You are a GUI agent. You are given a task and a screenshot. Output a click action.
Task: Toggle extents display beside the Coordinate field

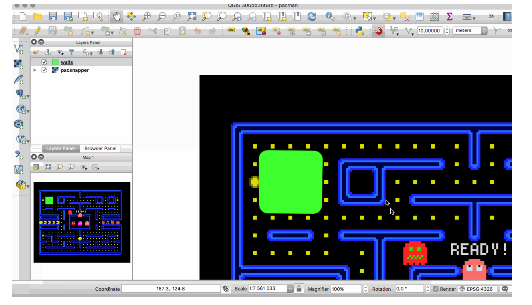pos(226,289)
